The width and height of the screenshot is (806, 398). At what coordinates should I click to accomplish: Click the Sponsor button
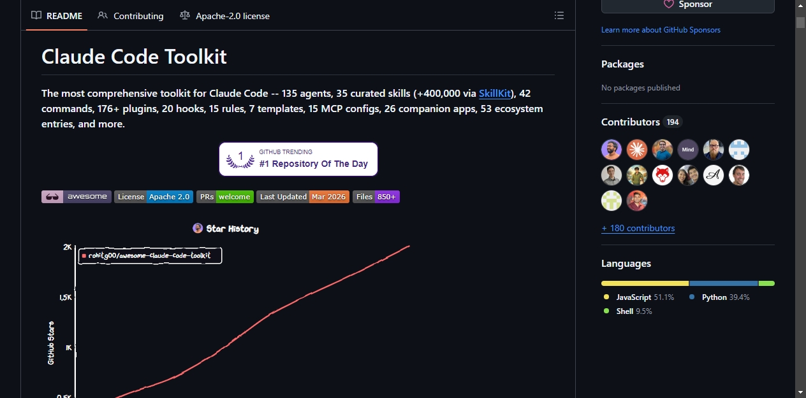pyautogui.click(x=687, y=5)
